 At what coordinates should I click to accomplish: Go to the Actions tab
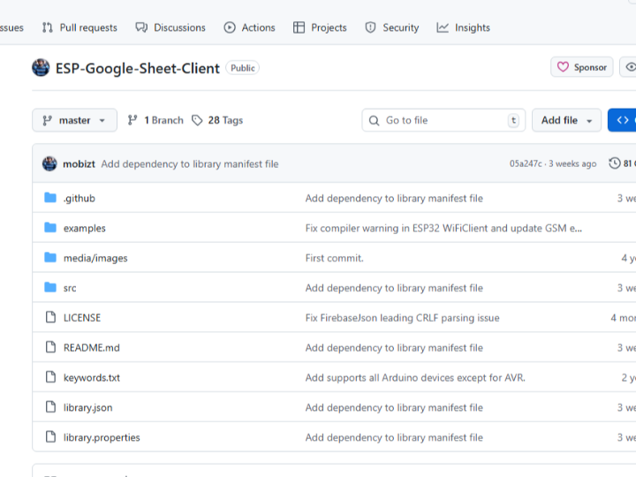coord(249,27)
